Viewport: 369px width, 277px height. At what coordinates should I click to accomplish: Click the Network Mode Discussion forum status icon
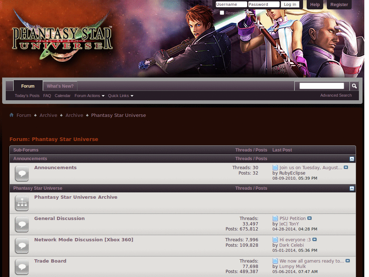(x=22, y=245)
